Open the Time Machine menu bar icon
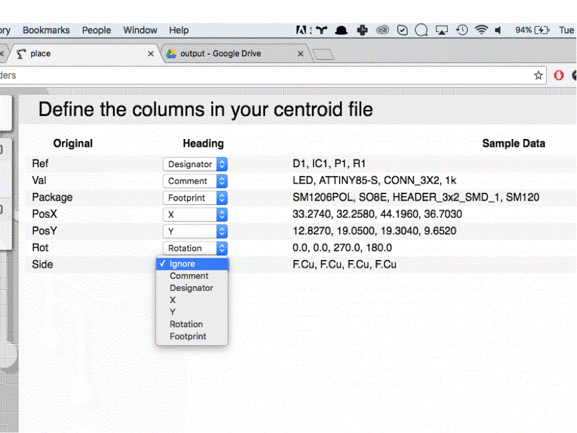Viewport: 577px width, 433px height. (462, 29)
